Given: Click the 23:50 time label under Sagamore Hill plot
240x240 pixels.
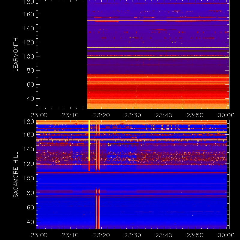Looking at the screenshot, I should tap(195, 235).
